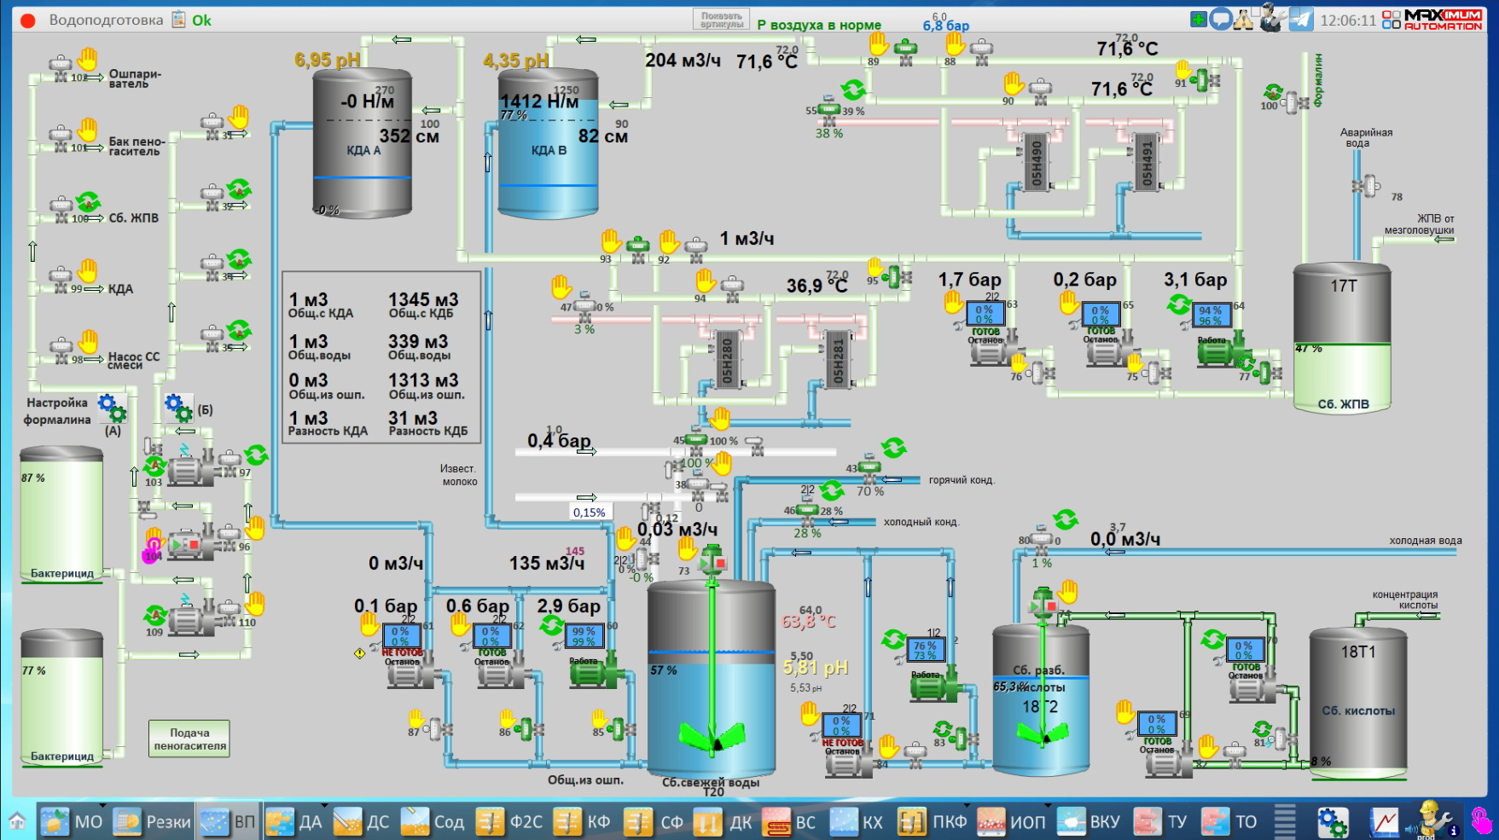Go to home screen via house icon
Viewport: 1499px width, 840px height.
coord(17,822)
